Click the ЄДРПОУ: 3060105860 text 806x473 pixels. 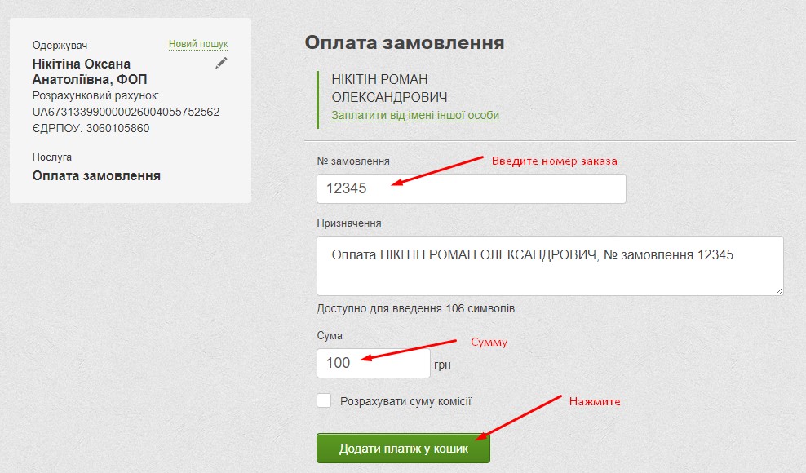(91, 129)
